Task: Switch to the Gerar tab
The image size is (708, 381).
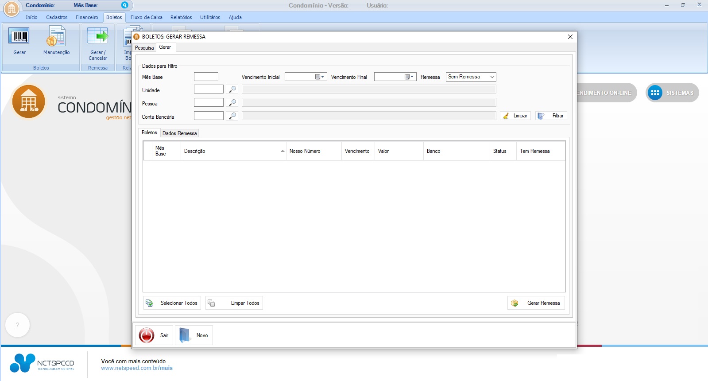Action: pyautogui.click(x=165, y=47)
